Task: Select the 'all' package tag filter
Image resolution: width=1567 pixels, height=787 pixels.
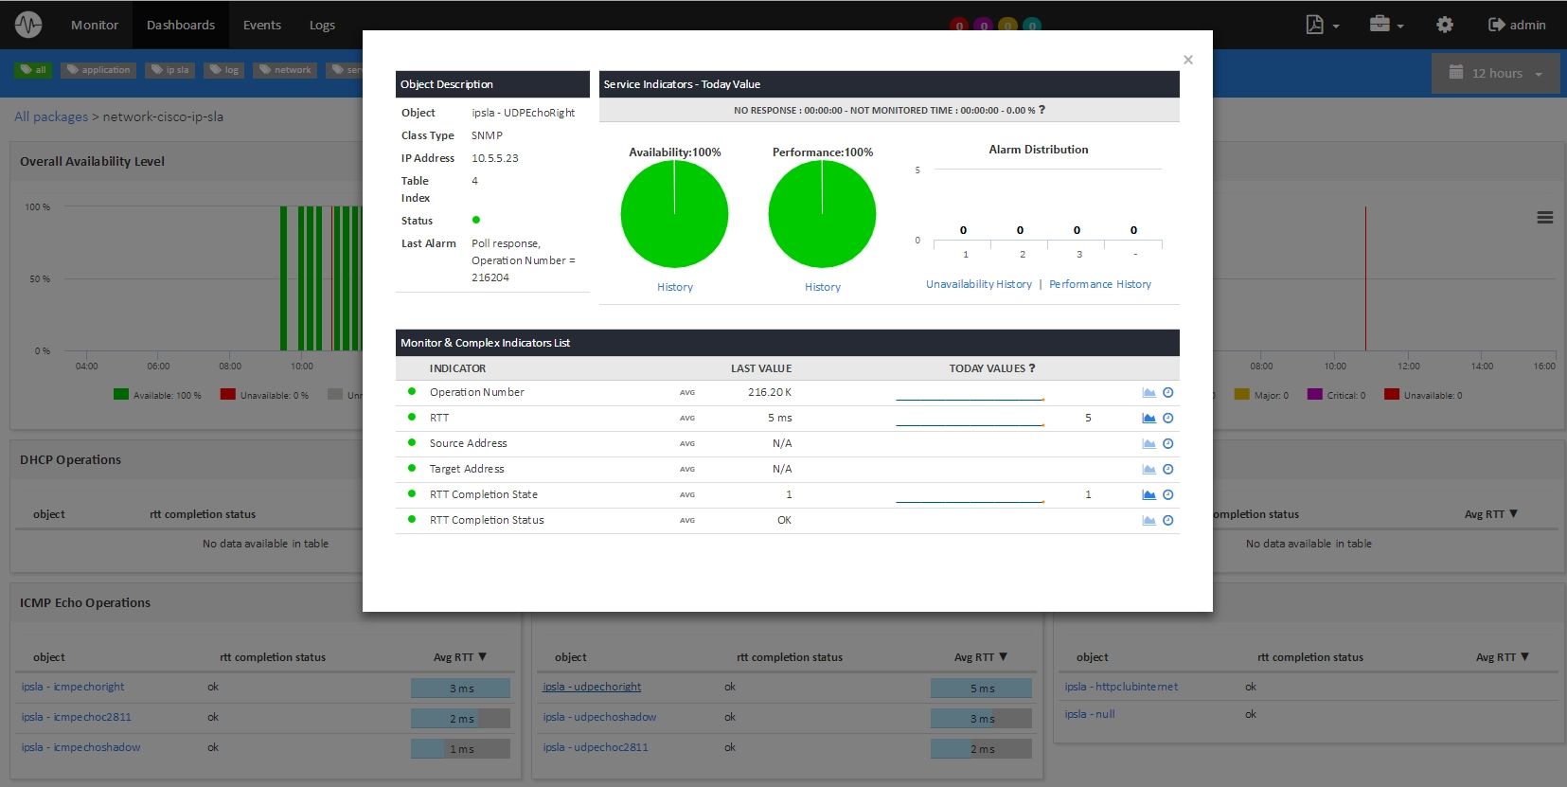Action: tap(33, 69)
